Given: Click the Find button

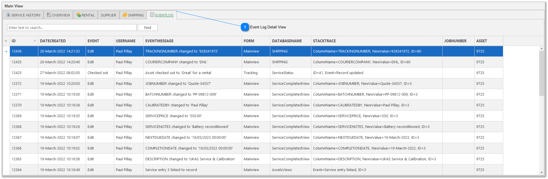Looking at the screenshot, I should click(147, 28).
